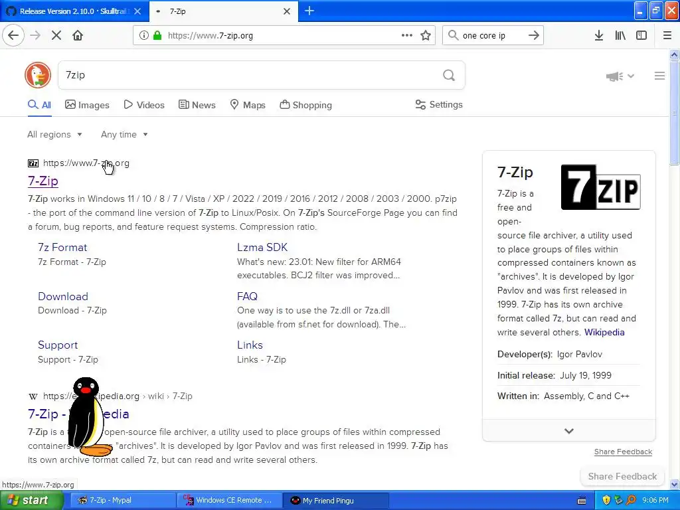Viewport: 680px width, 510px height.
Task: Close the 7-Zip tab
Action: click(287, 11)
